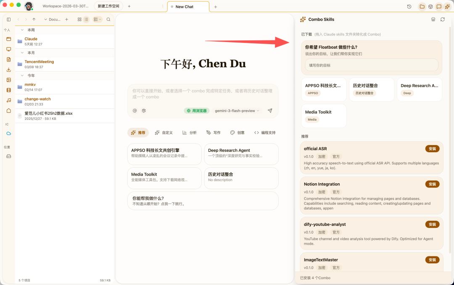
Task: Click the skill picker icon beside @
Action: [x=144, y=111]
